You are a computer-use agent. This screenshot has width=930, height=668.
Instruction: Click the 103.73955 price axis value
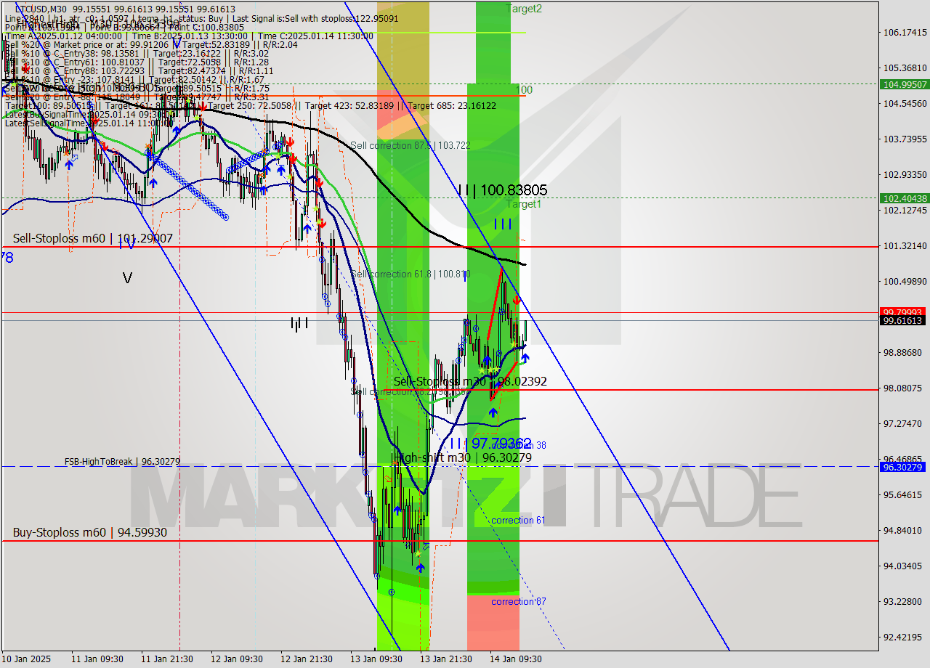(905, 139)
